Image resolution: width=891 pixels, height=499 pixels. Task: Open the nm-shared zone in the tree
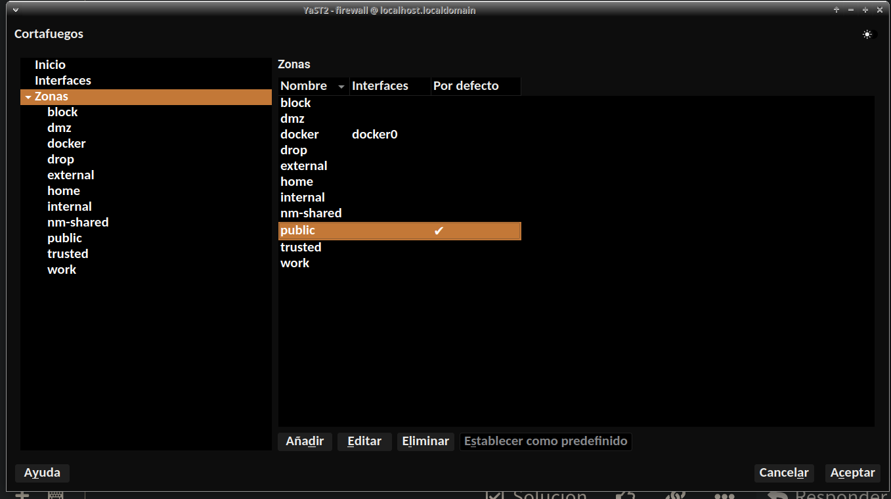coord(77,223)
